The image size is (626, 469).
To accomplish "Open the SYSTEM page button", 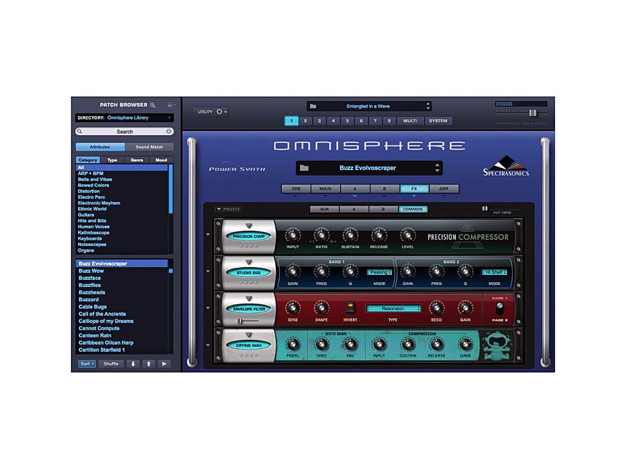I will (x=438, y=121).
